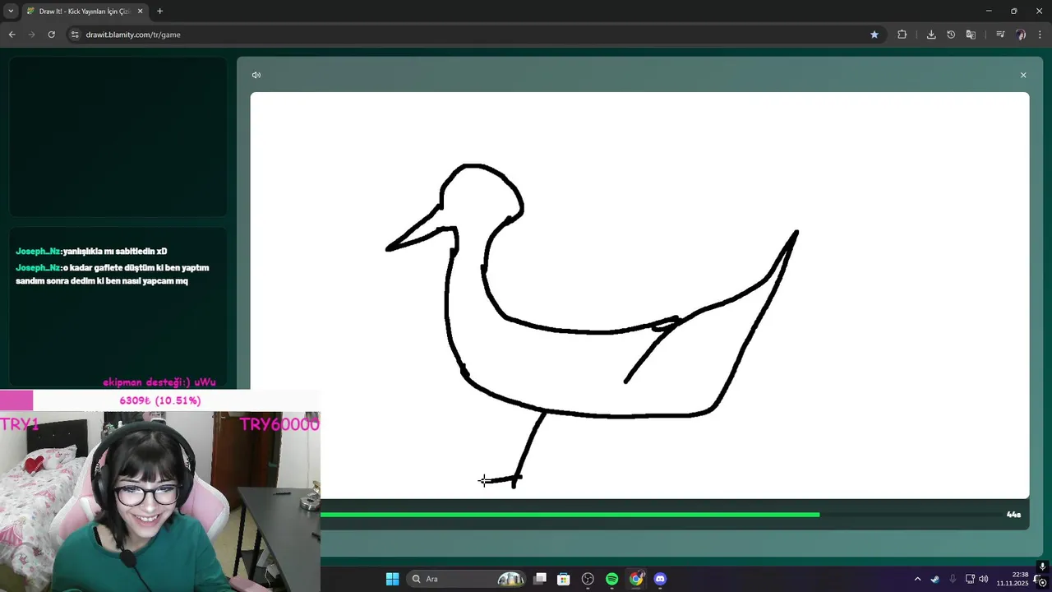Open the network tray icon

click(x=970, y=579)
